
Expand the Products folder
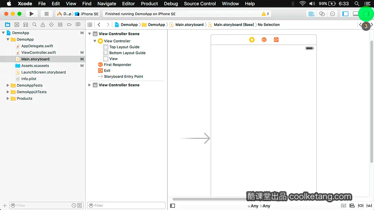tap(8, 98)
